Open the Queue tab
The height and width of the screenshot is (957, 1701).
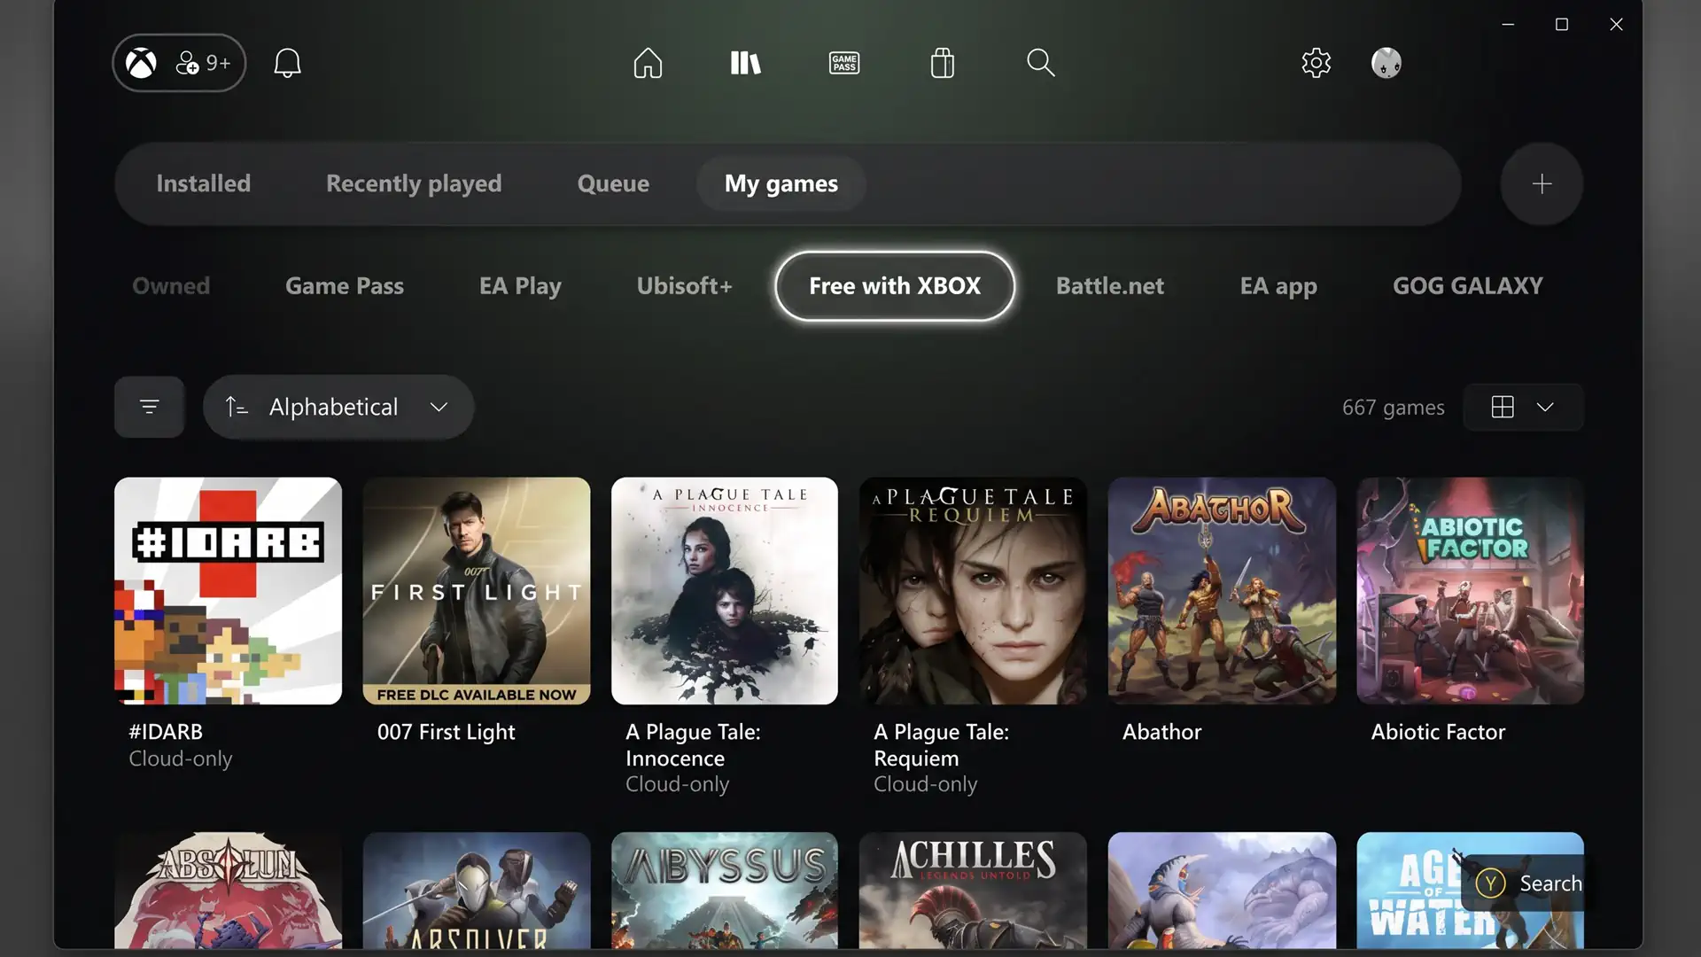613,183
